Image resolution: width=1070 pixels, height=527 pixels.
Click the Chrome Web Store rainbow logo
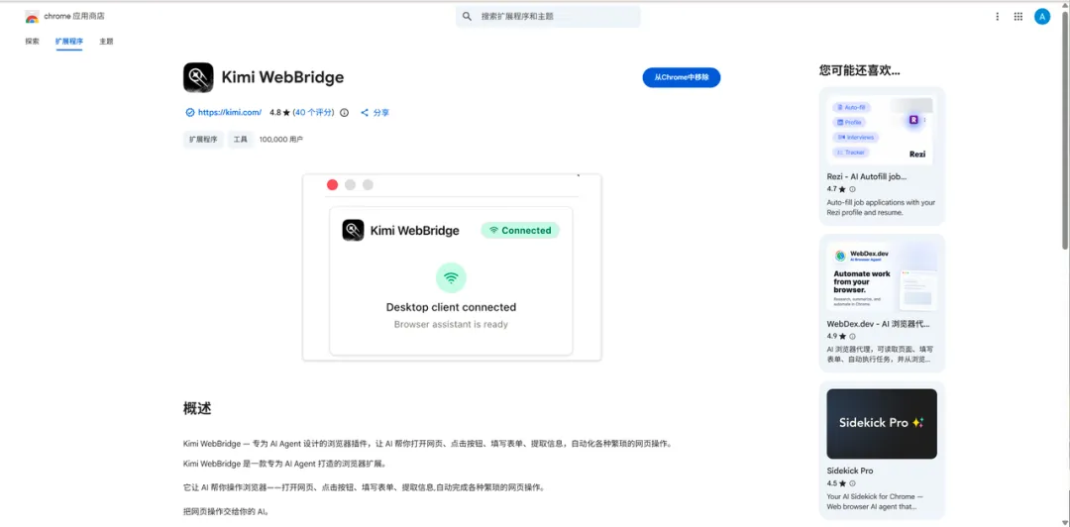click(x=32, y=17)
